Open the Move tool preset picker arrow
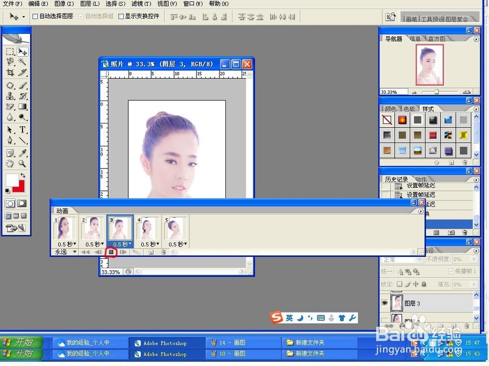Screen dimensions: 489x366 click(23, 17)
